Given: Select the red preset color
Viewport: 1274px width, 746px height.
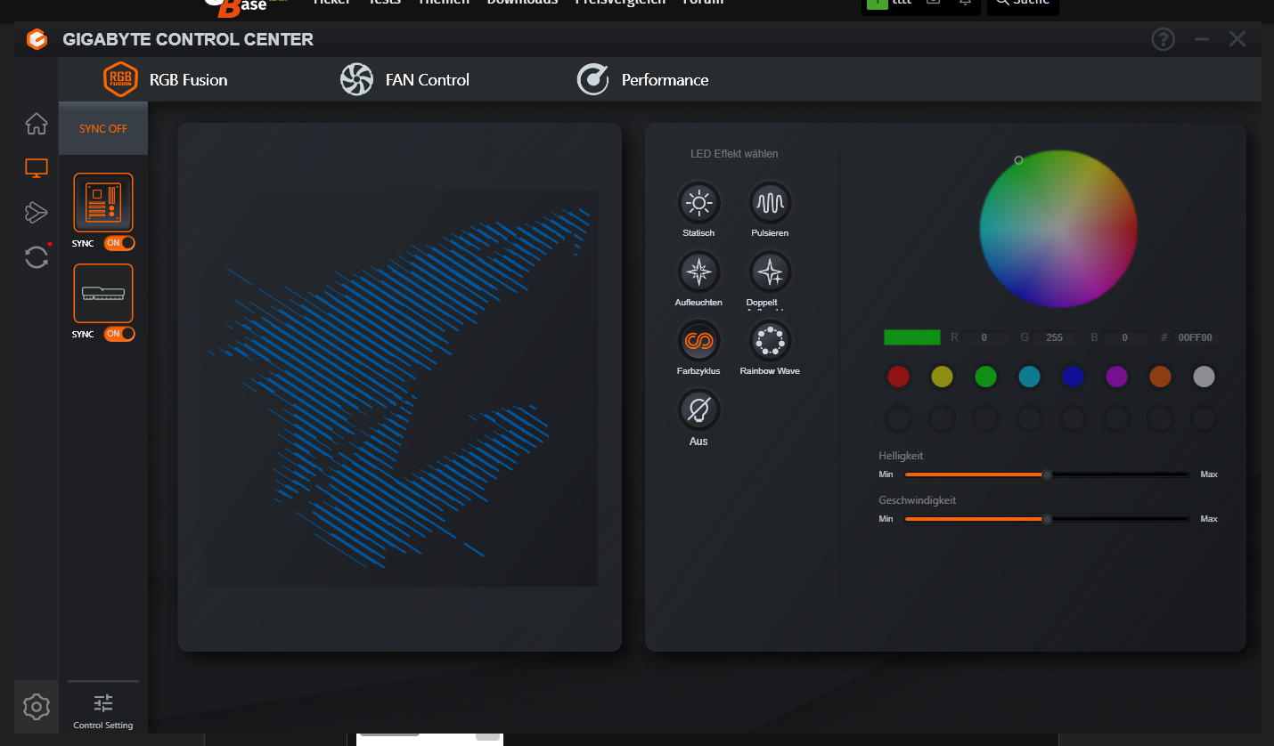Looking at the screenshot, I should click(899, 377).
